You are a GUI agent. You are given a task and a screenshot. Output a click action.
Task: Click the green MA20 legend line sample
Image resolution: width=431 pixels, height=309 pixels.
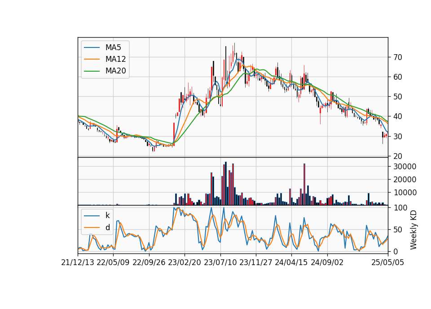[x=92, y=71]
